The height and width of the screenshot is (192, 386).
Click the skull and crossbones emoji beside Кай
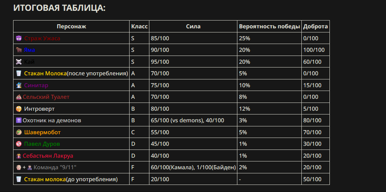tap(19, 62)
